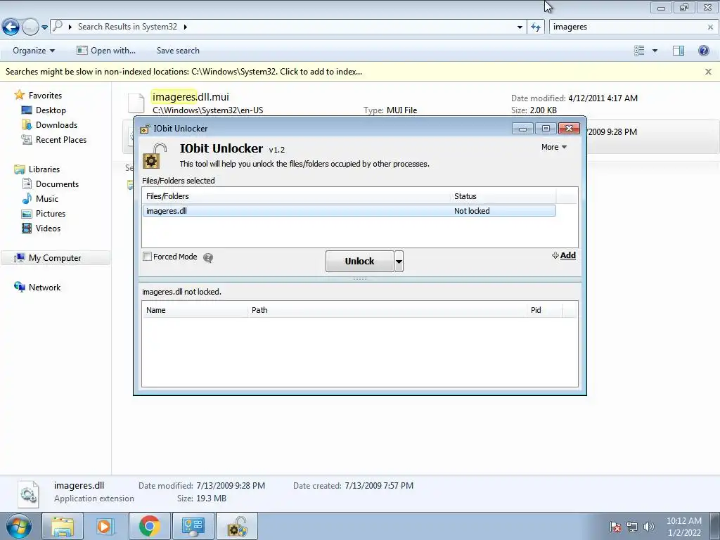
Task: Click the Path column header
Action: [x=387, y=310]
